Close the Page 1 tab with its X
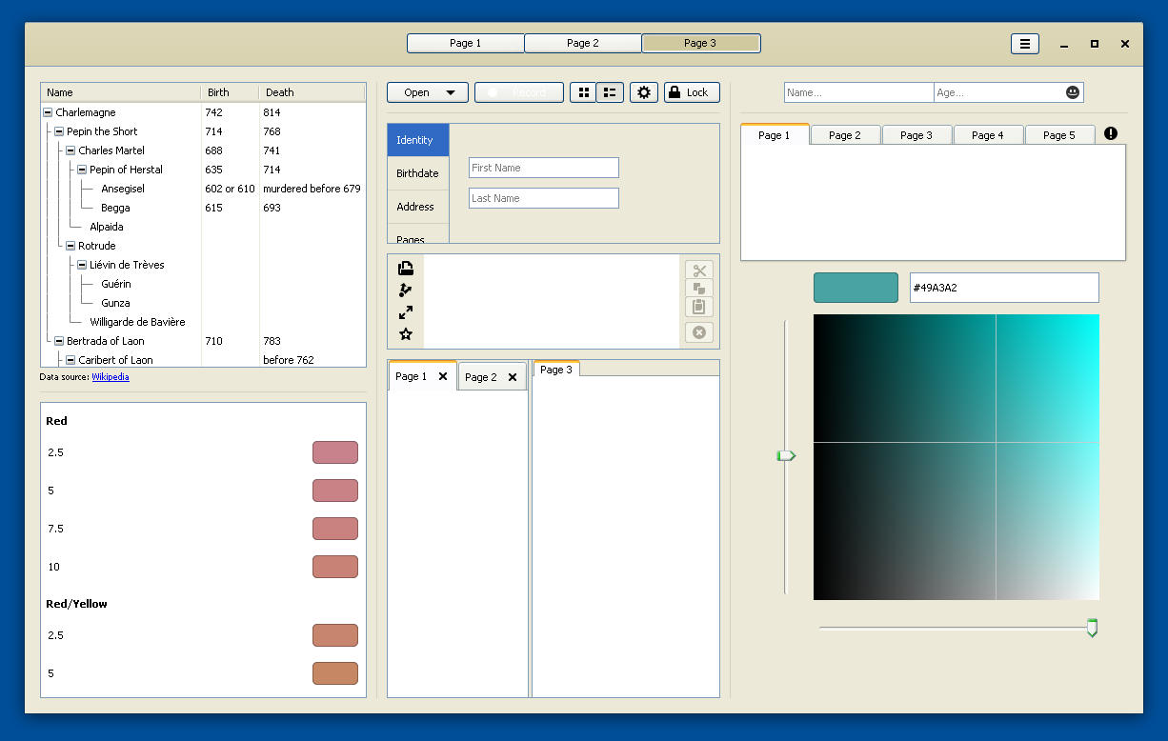 pos(443,376)
